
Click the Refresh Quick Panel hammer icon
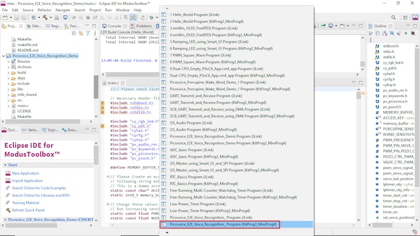(x=8, y=210)
